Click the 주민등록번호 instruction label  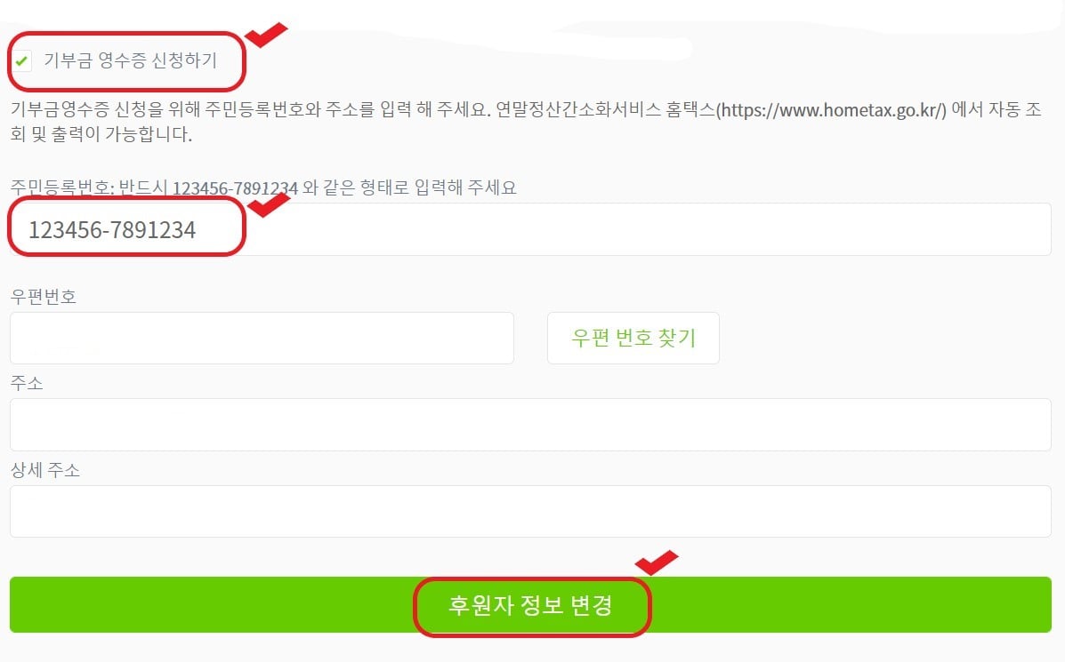(262, 187)
